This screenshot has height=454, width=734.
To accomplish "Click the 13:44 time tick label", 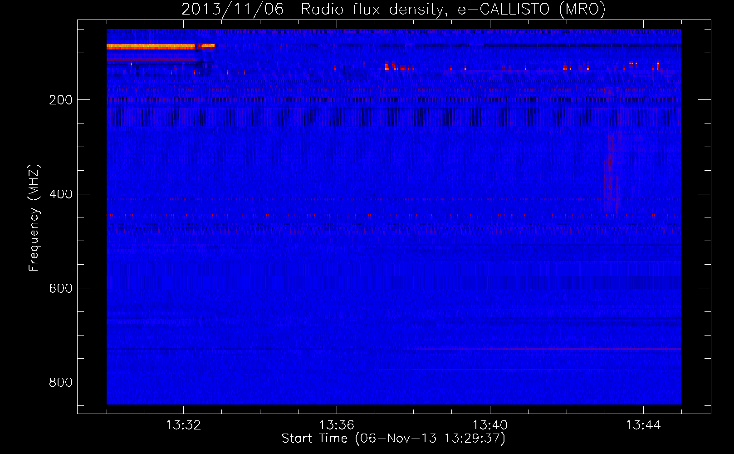I will point(643,425).
